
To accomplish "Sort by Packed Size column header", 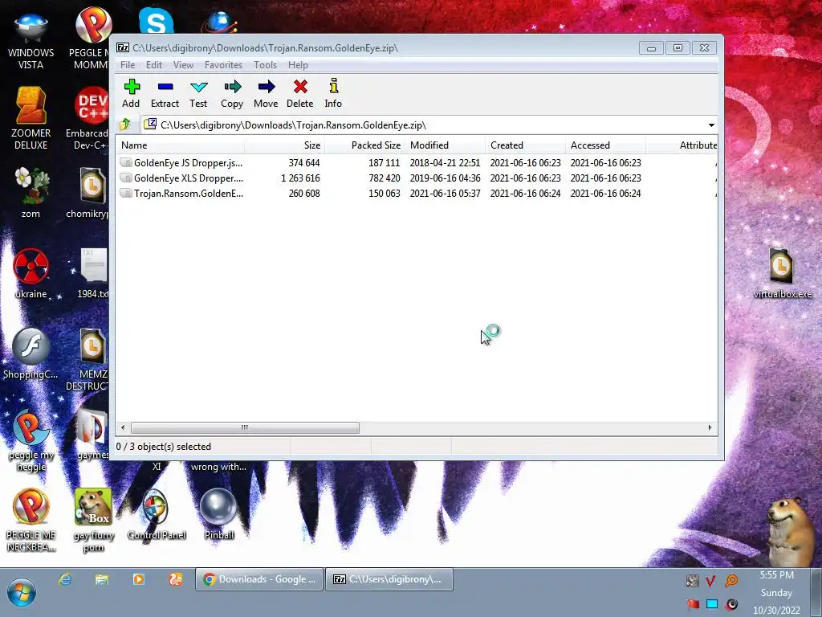I will click(x=364, y=145).
